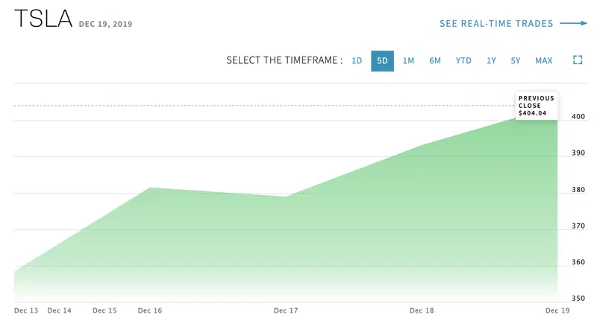
Task: Click the Dec 16 axis label
Action: 150,310
